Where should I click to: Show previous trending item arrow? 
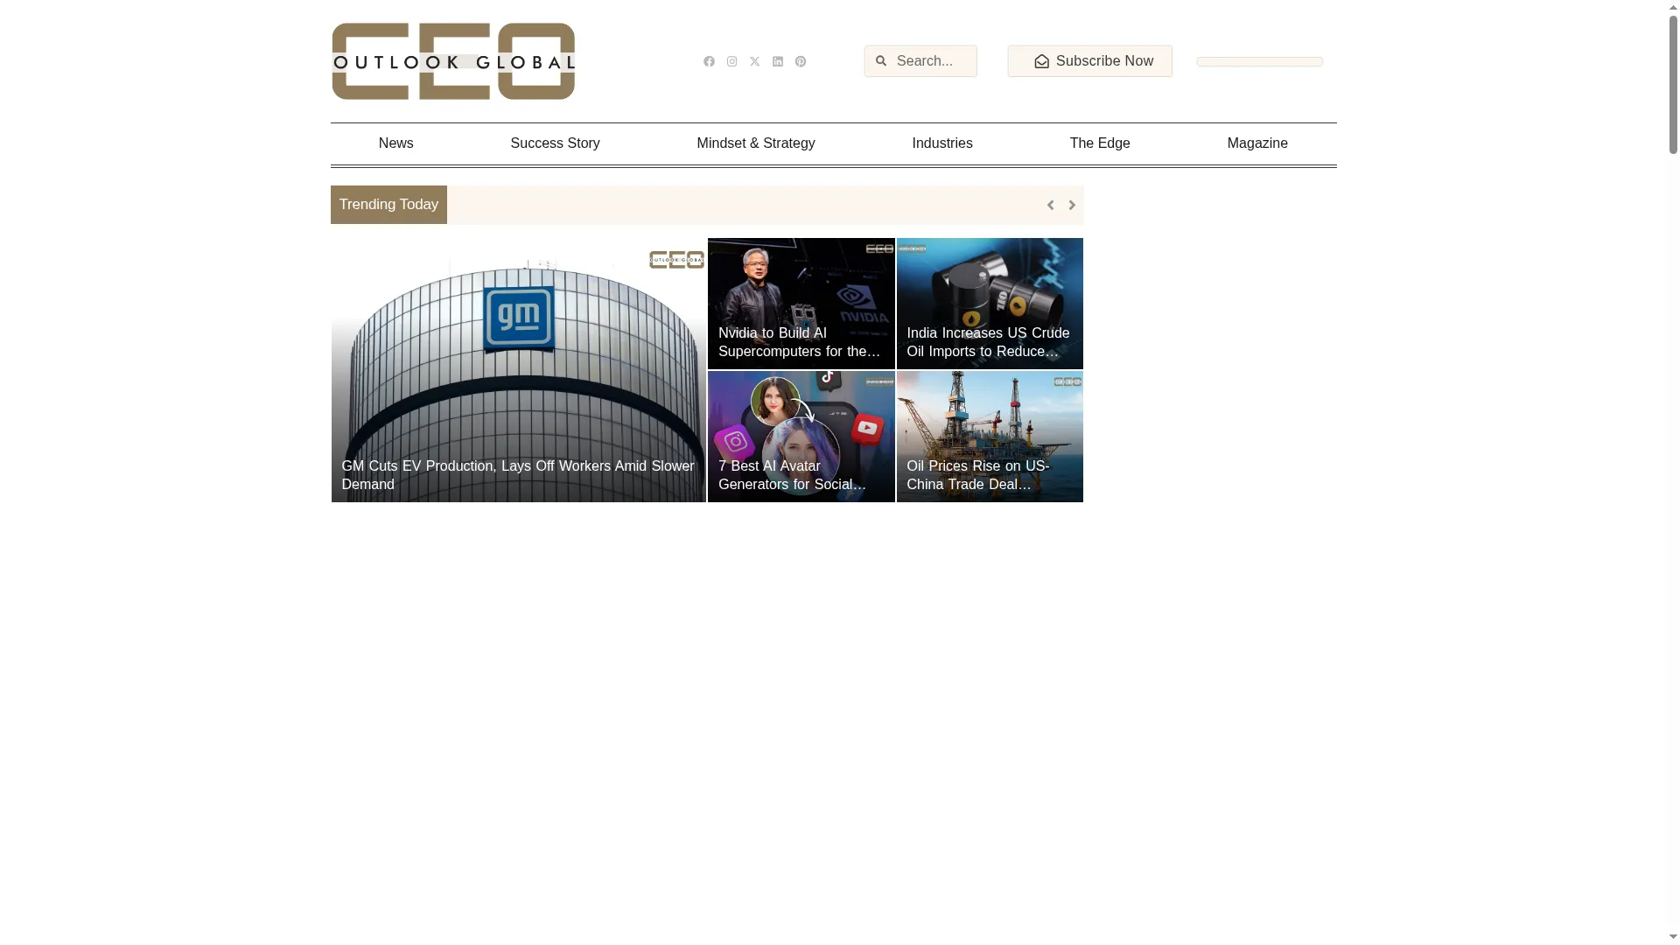coord(1050,205)
